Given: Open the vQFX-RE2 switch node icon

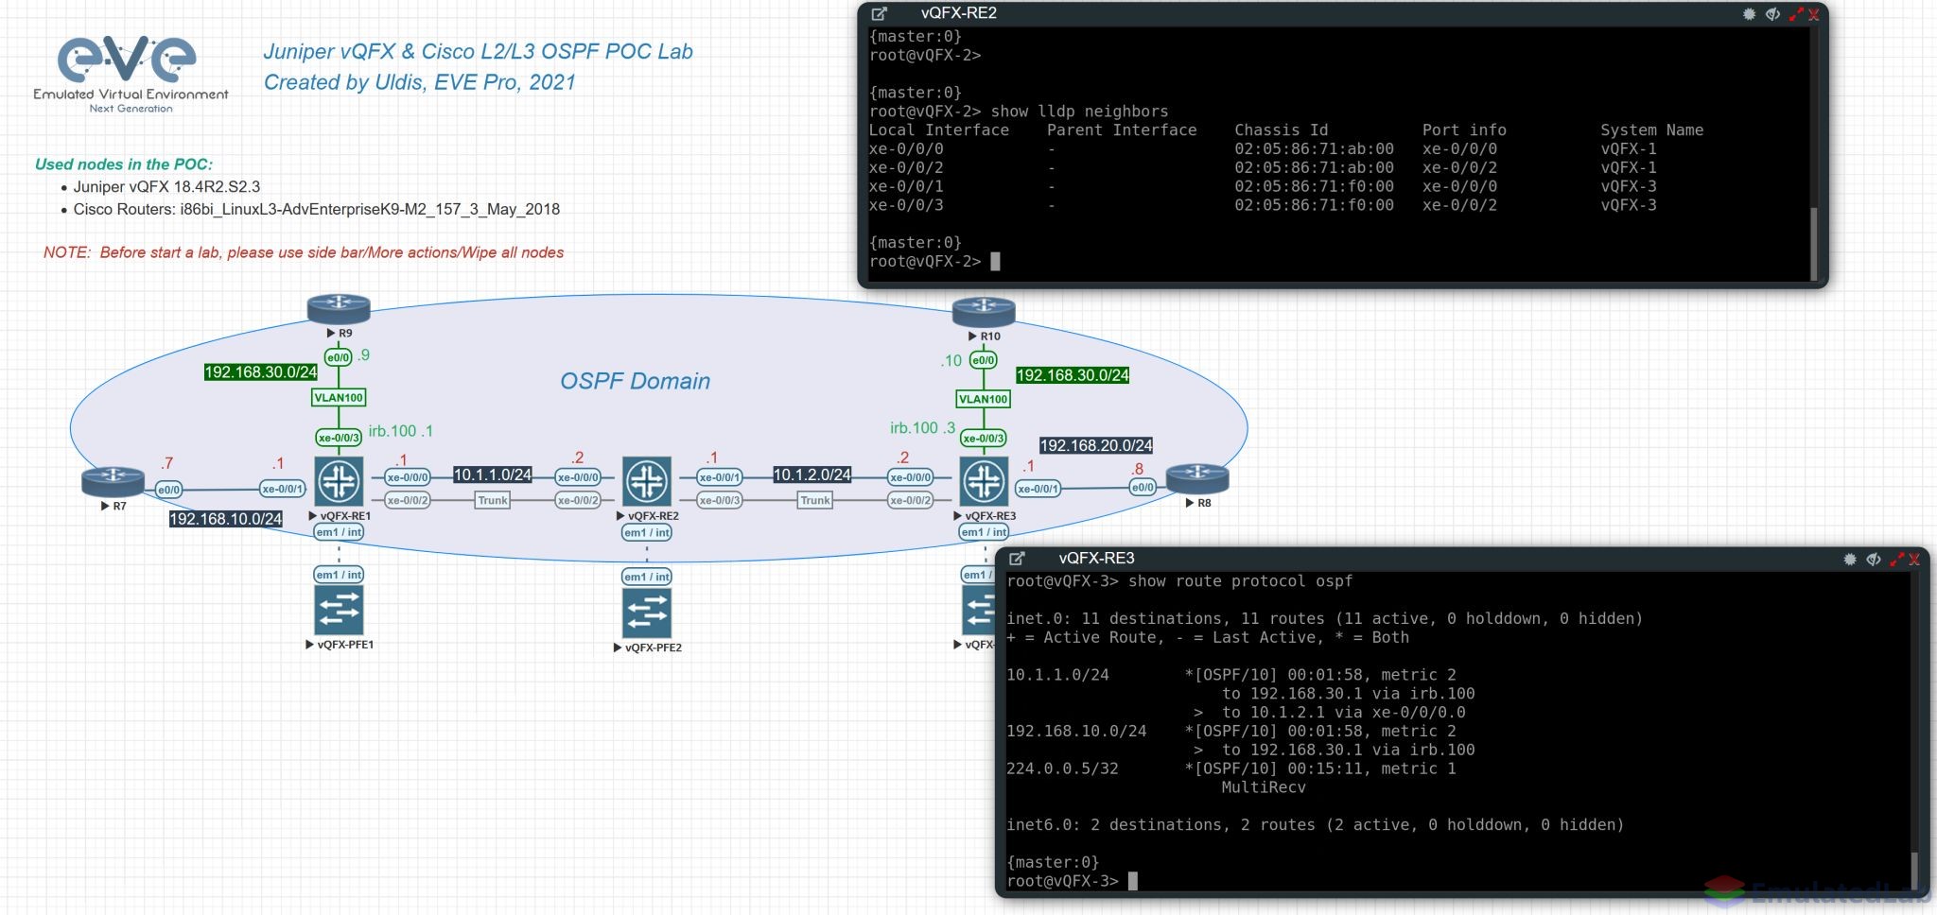Looking at the screenshot, I should coord(647,481).
